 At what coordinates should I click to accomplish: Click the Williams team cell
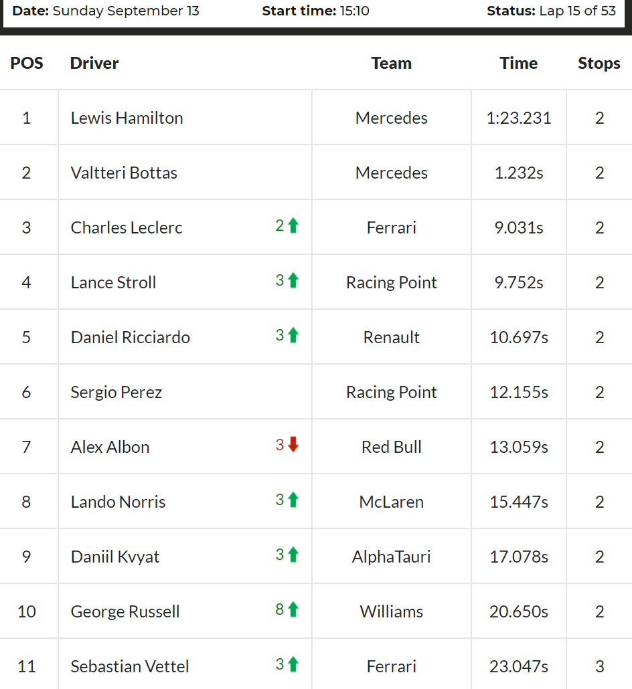[x=392, y=611]
